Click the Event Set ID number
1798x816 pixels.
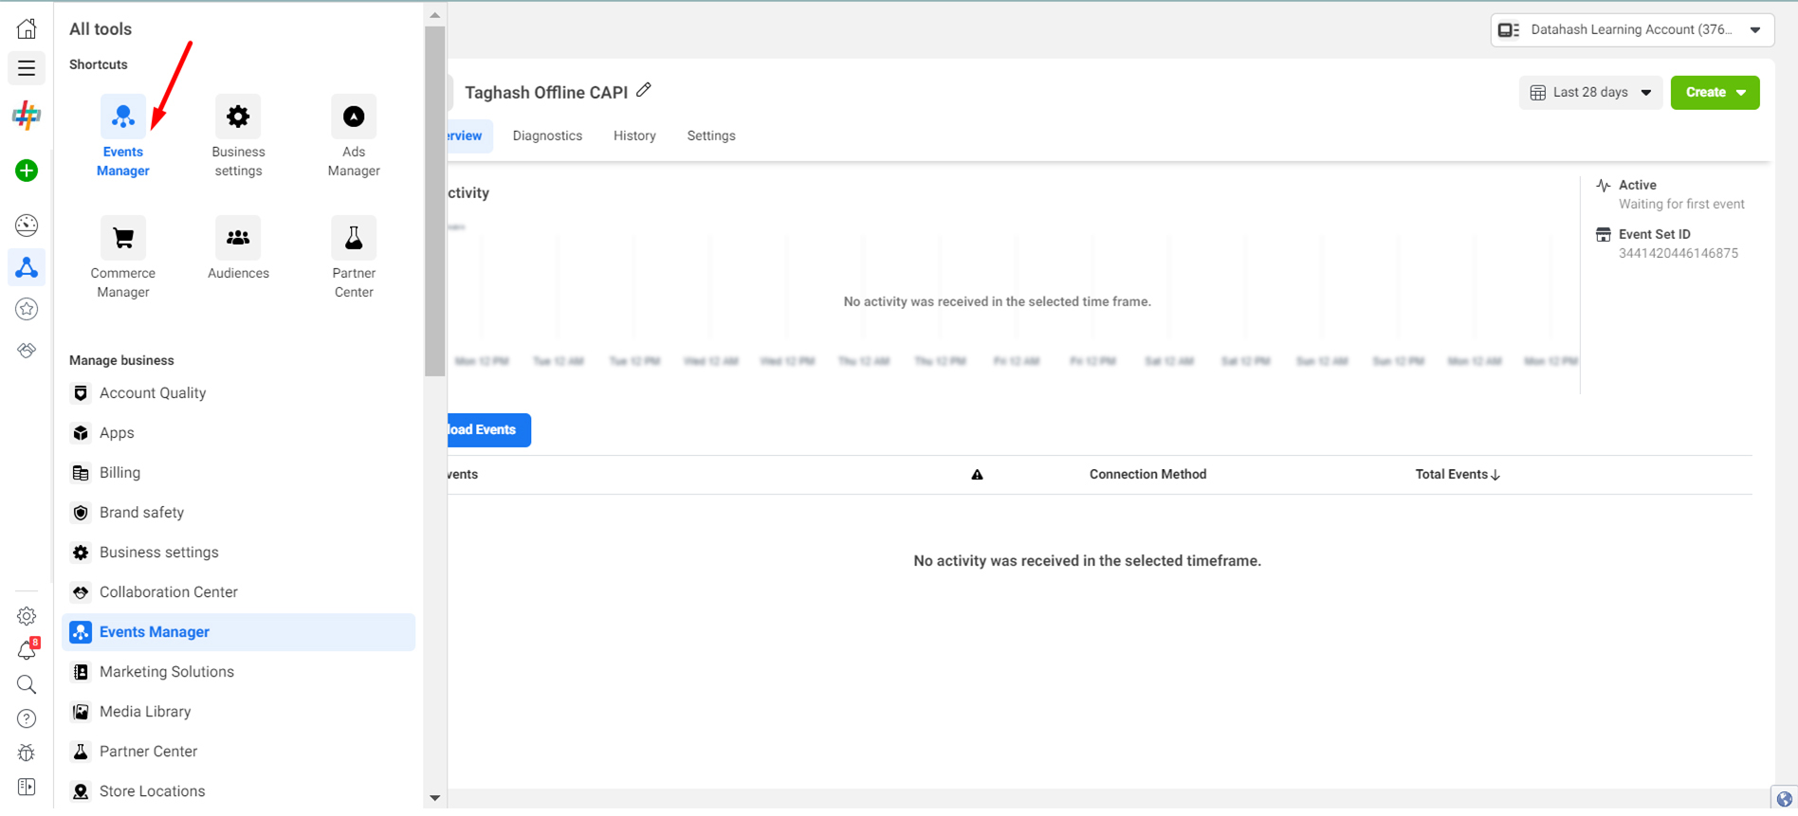click(1678, 253)
